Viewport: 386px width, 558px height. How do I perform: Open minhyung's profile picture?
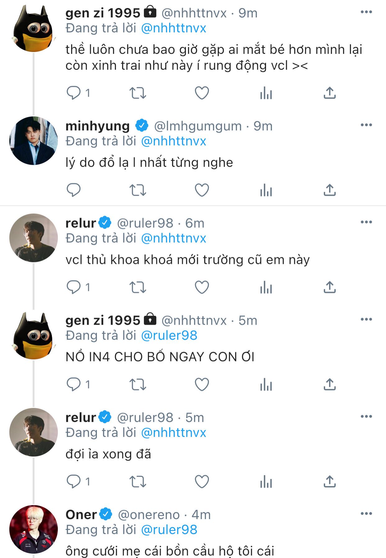pos(34,141)
